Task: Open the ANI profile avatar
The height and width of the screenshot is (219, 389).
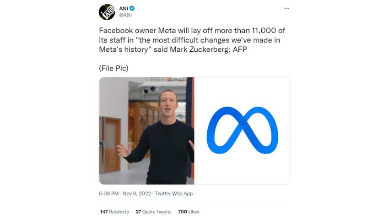Action: tap(107, 11)
